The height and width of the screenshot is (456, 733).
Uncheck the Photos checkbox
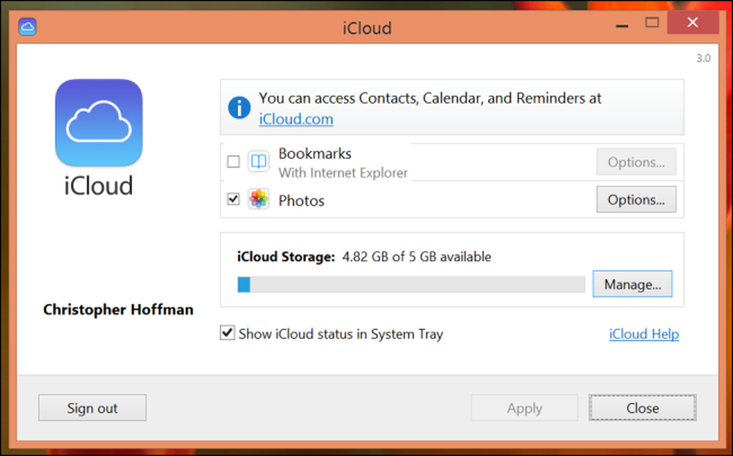(233, 199)
